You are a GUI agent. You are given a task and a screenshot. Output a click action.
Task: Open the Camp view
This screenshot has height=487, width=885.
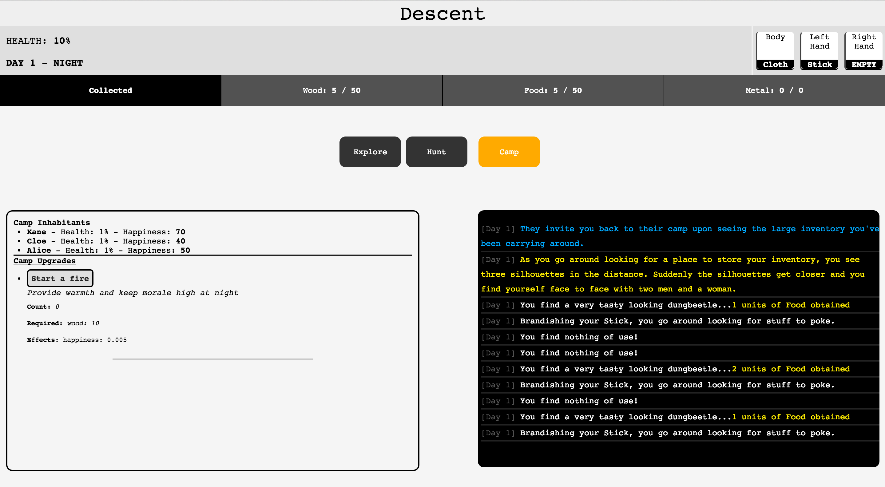coord(509,152)
